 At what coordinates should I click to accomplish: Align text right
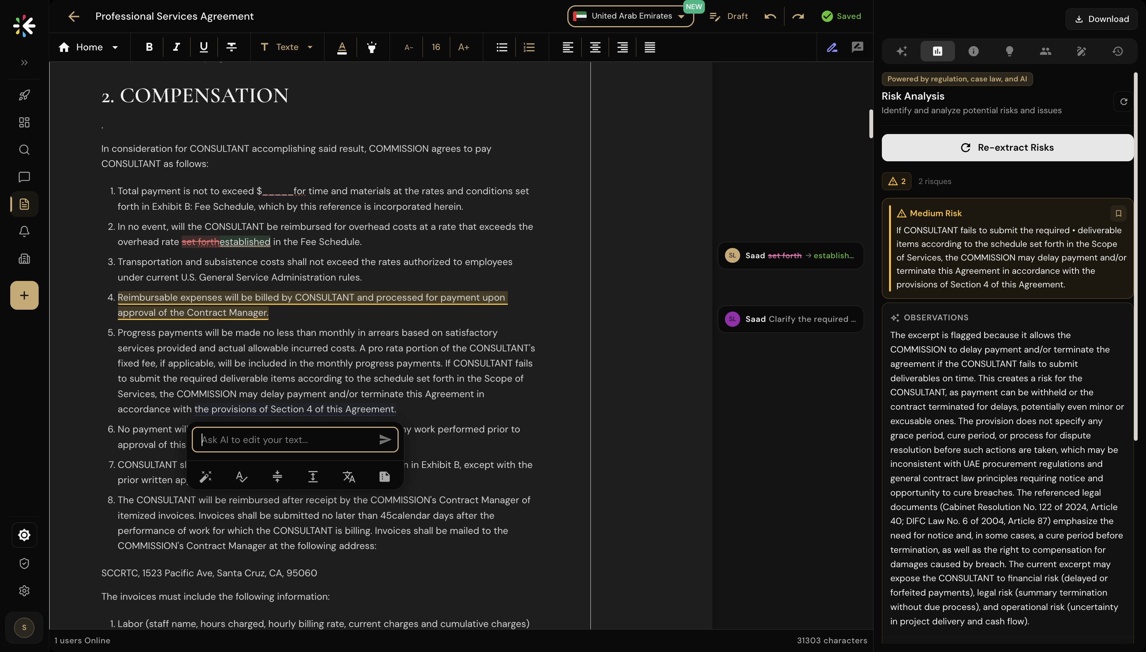(622, 47)
